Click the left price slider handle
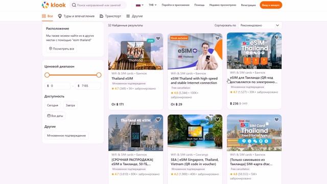This screenshot has height=184, width=327. pyautogui.click(x=47, y=75)
